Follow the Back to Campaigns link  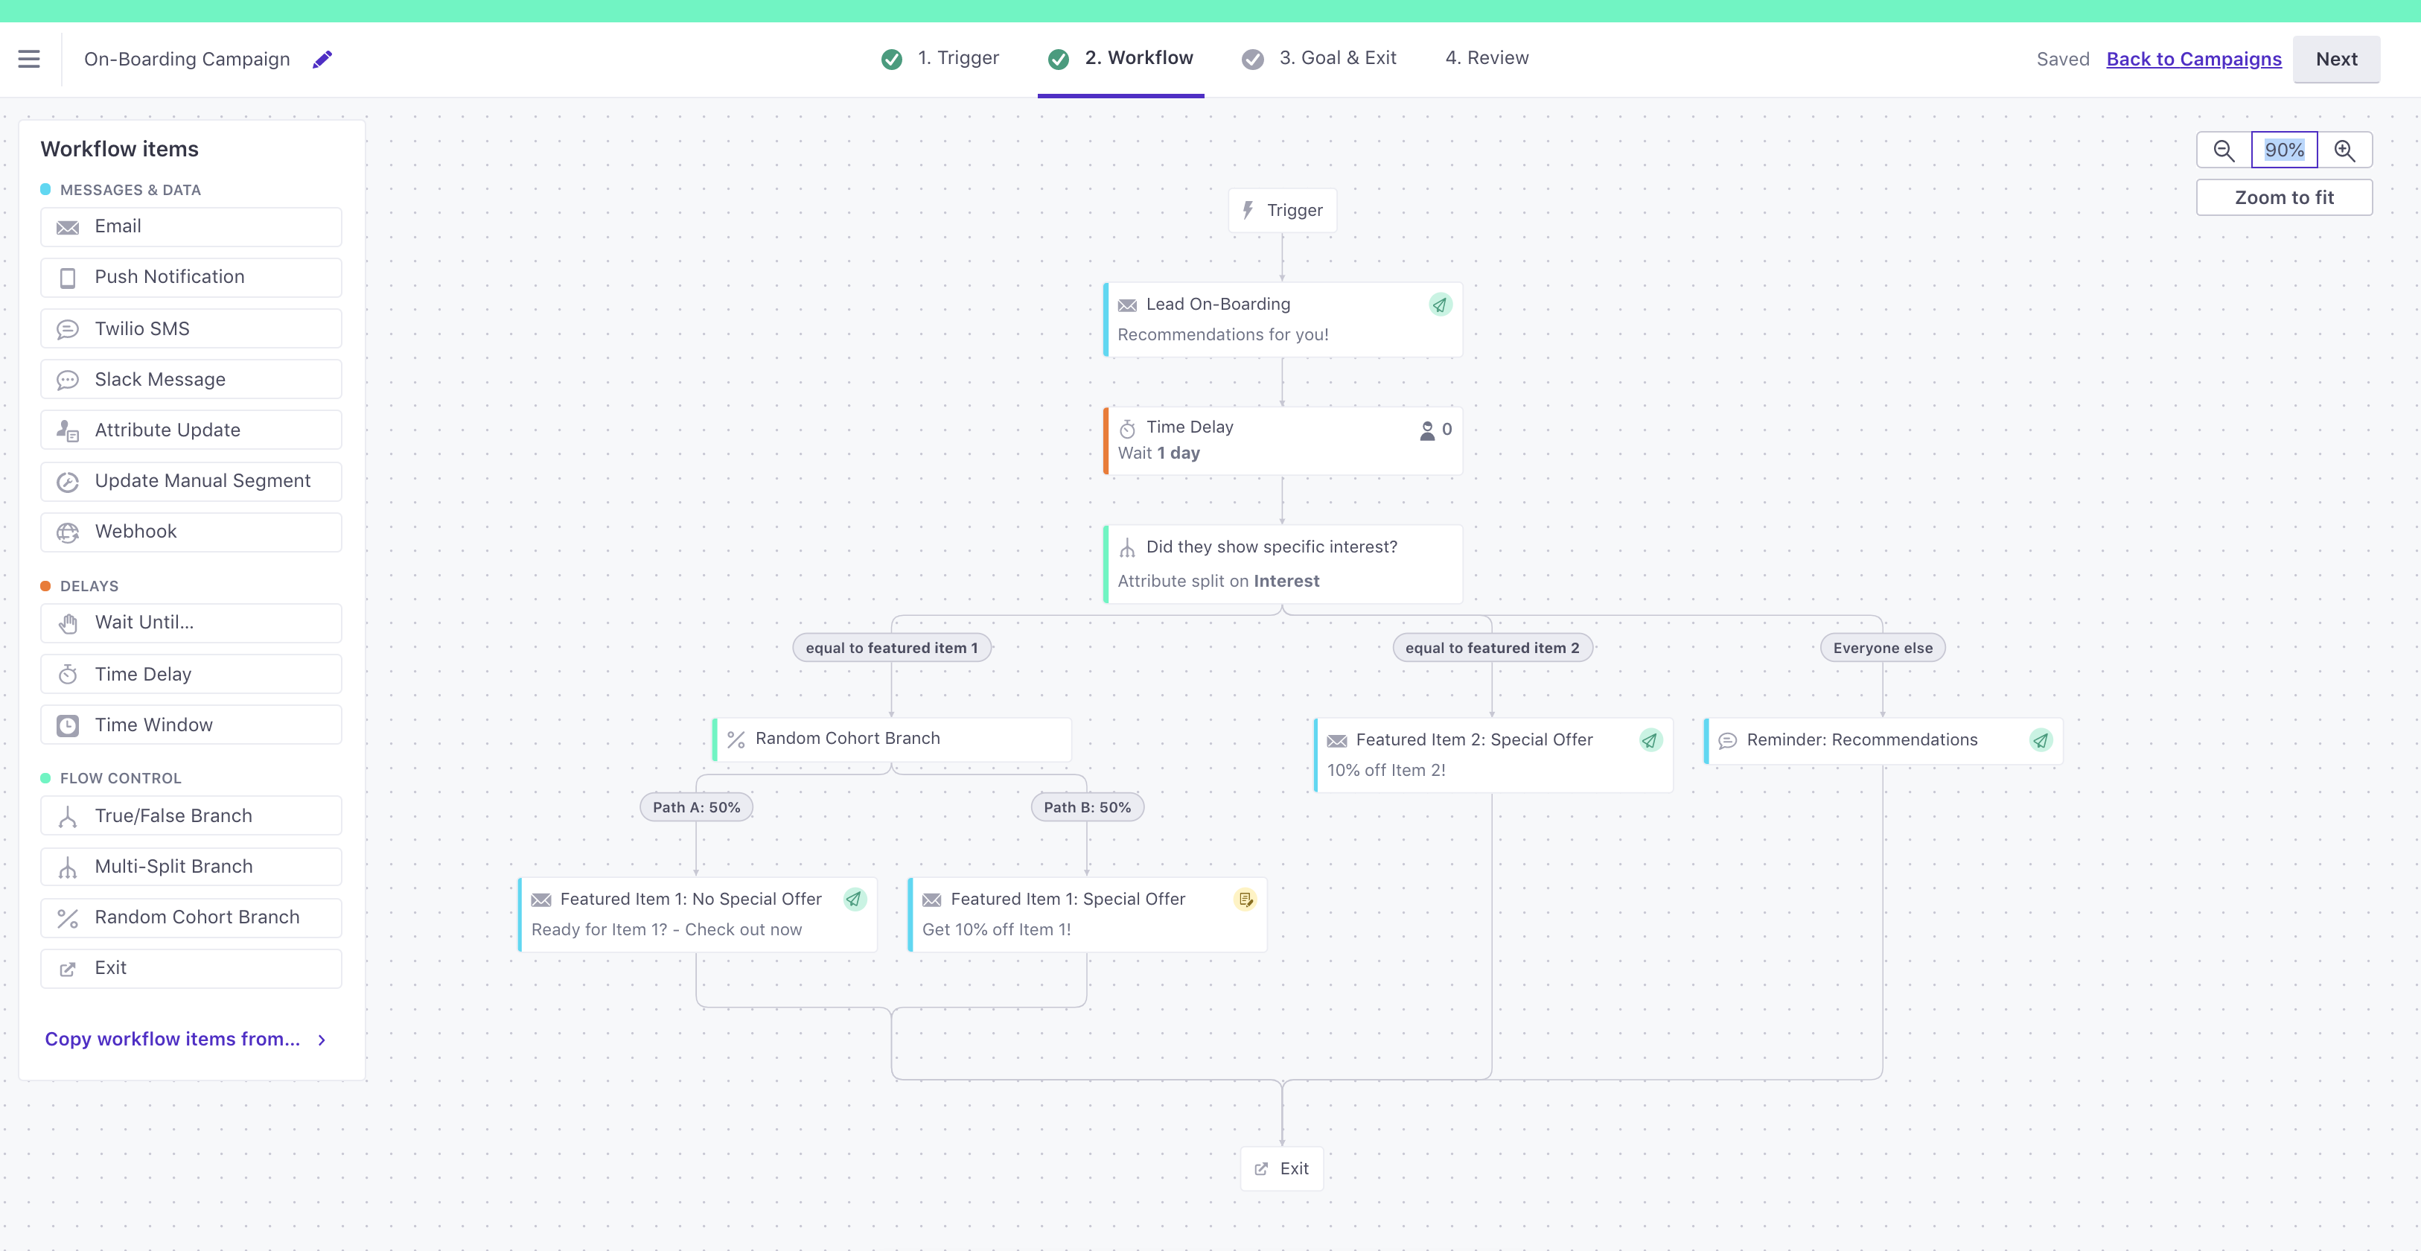pos(2193,60)
